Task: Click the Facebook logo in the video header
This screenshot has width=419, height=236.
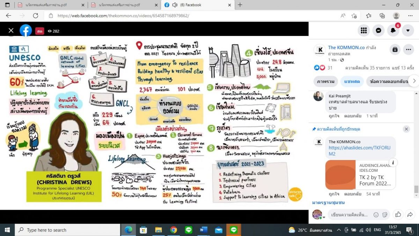Action: point(25,31)
